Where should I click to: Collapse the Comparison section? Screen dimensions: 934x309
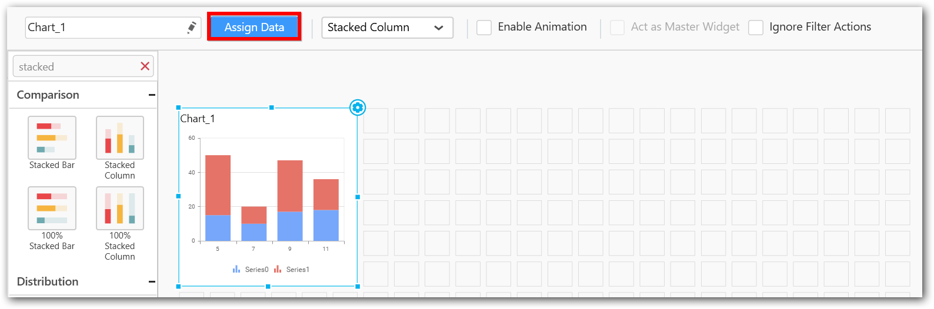[x=152, y=95]
